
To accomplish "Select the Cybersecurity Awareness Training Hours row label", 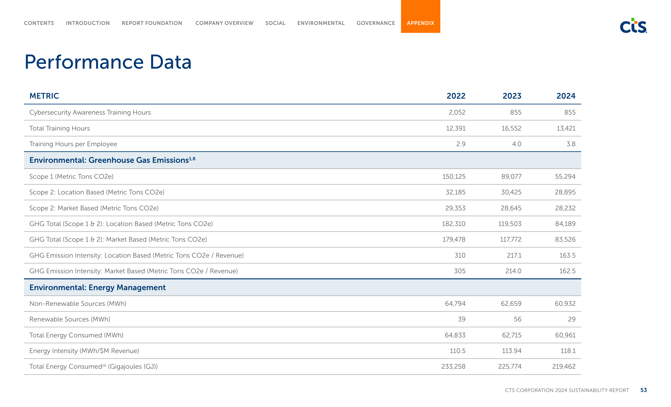I will [x=90, y=112].
